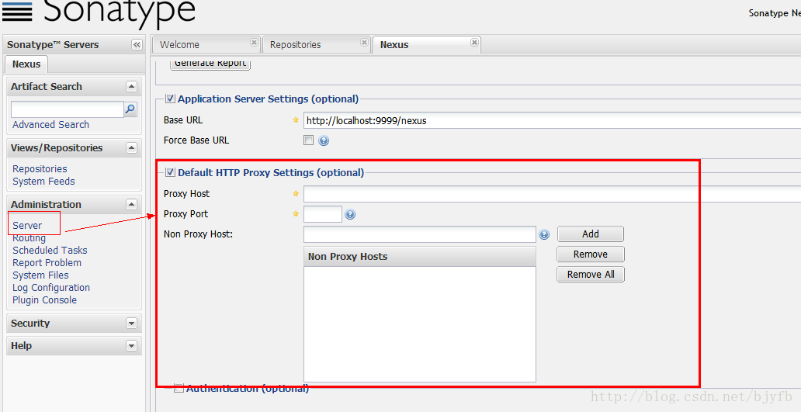Screen dimensions: 801x412
Task: Open help icon beside Proxy Port field
Action: (x=350, y=214)
